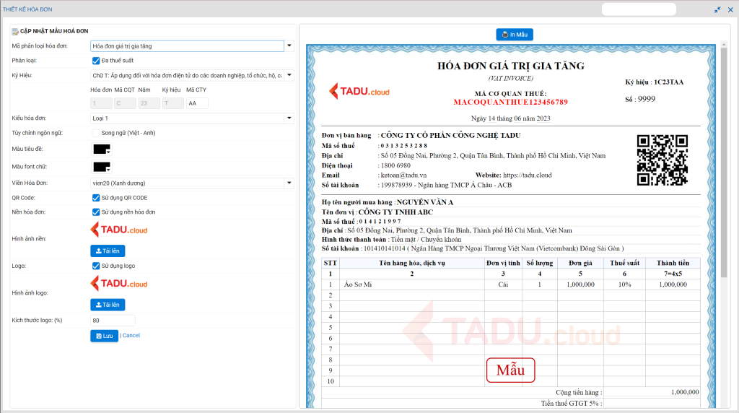739x413 pixels.
Task: Click Tải lên under Hình ảnh nền
Action: coord(108,251)
